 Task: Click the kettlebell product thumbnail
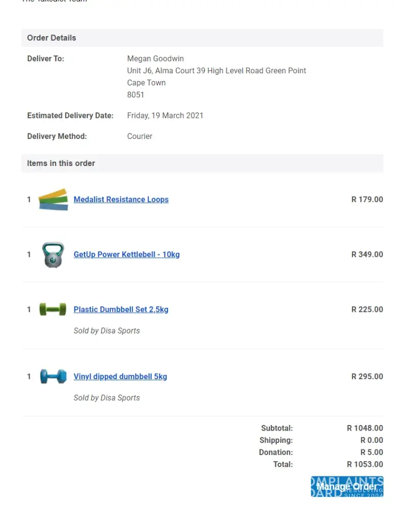(53, 254)
